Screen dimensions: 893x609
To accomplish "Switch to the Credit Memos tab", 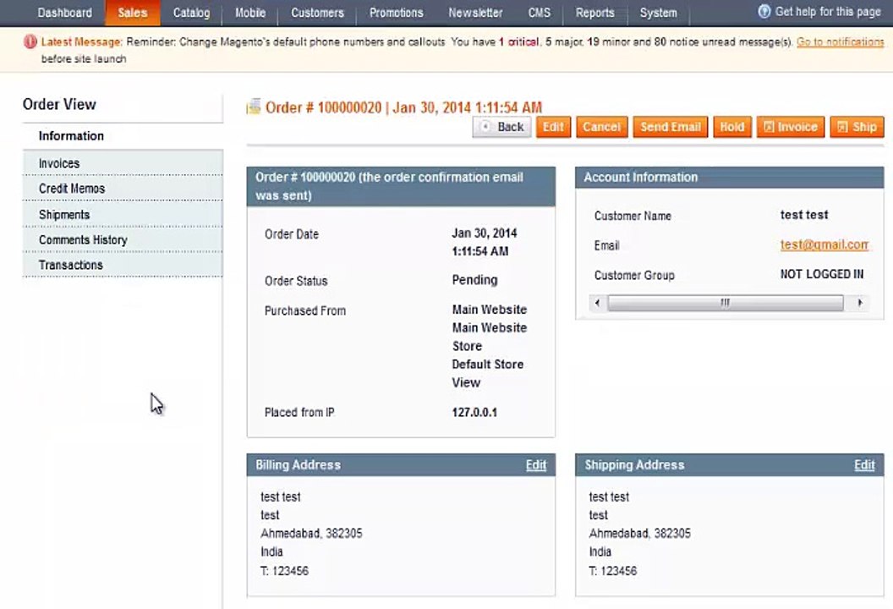I will [123, 189].
